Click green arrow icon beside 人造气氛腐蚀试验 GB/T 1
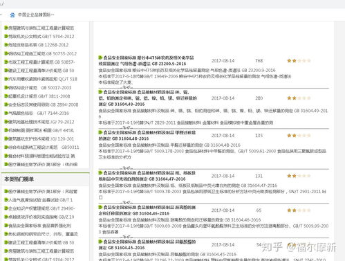 (x=6, y=200)
